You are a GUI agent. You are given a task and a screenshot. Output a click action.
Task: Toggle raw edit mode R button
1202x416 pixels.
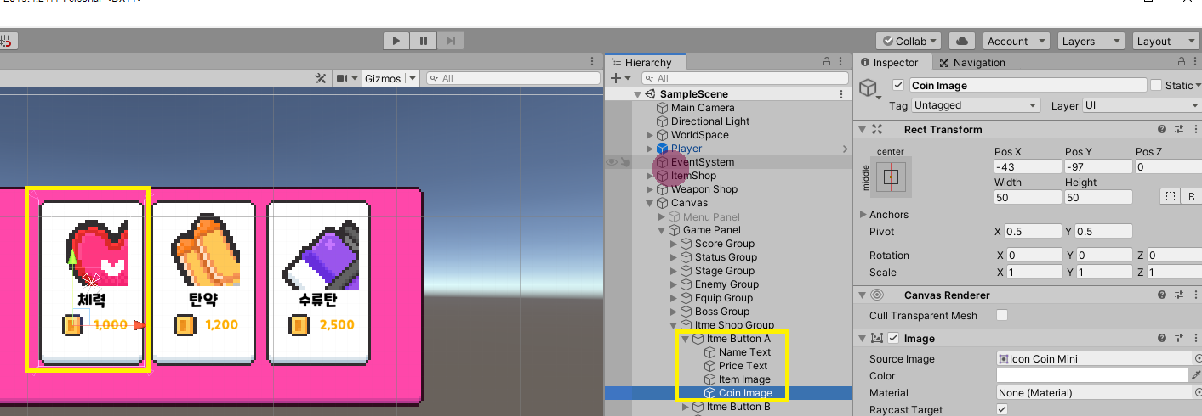1191,196
